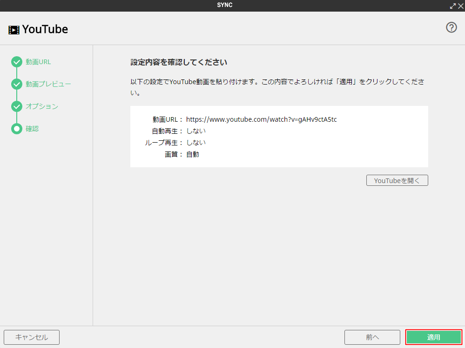Click the SYNC title bar text
465x348 pixels.
pyautogui.click(x=224, y=5)
